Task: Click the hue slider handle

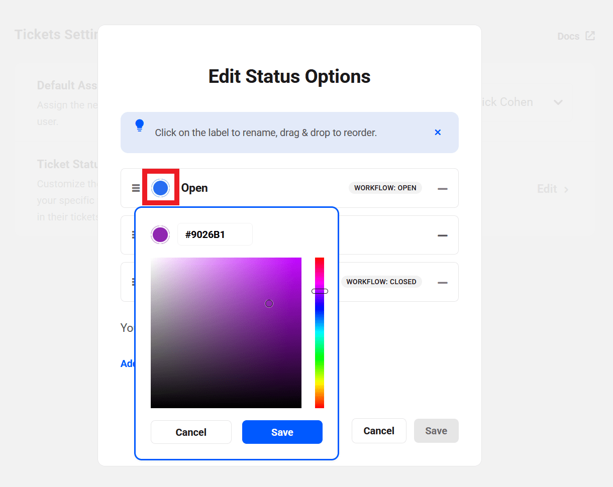Action: pyautogui.click(x=320, y=291)
